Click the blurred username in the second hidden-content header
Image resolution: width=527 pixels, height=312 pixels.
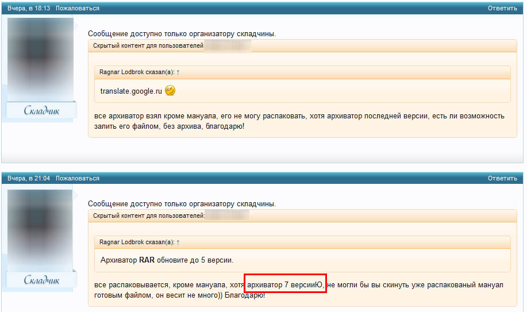[228, 215]
